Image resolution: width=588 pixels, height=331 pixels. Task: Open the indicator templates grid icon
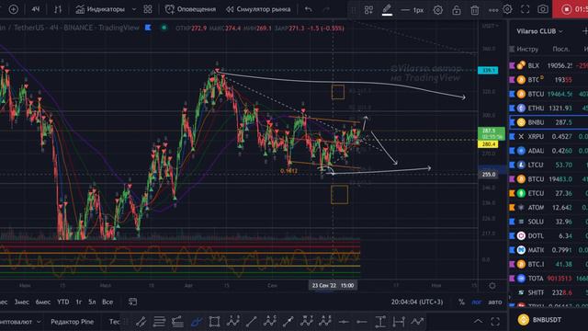(148, 9)
